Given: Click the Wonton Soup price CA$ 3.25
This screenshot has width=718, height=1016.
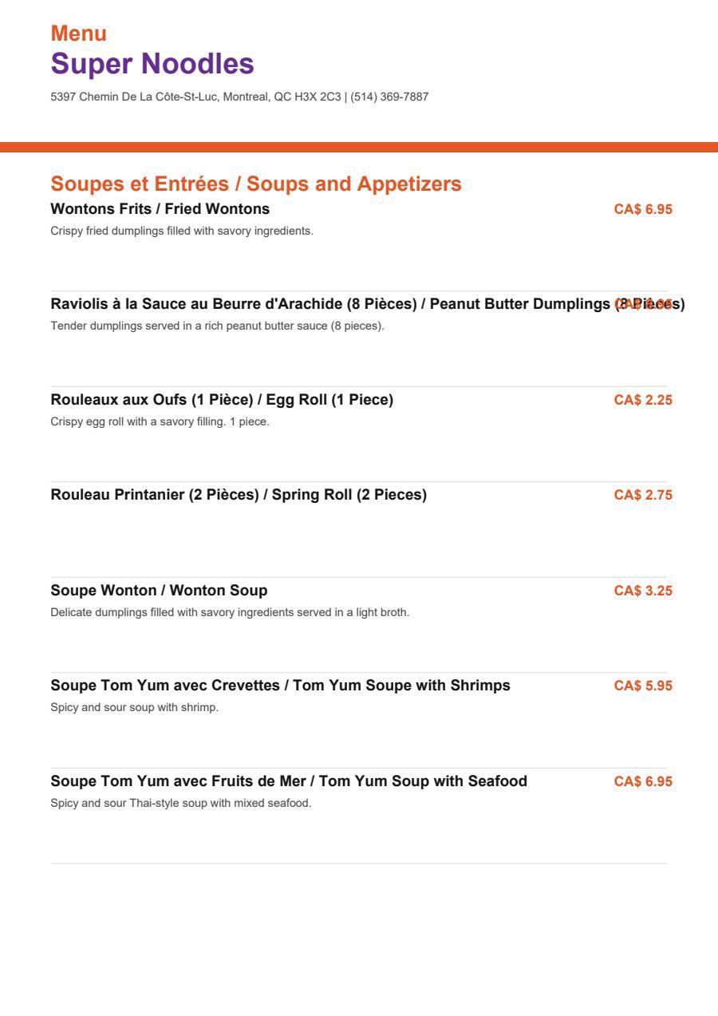Looking at the screenshot, I should point(643,591).
